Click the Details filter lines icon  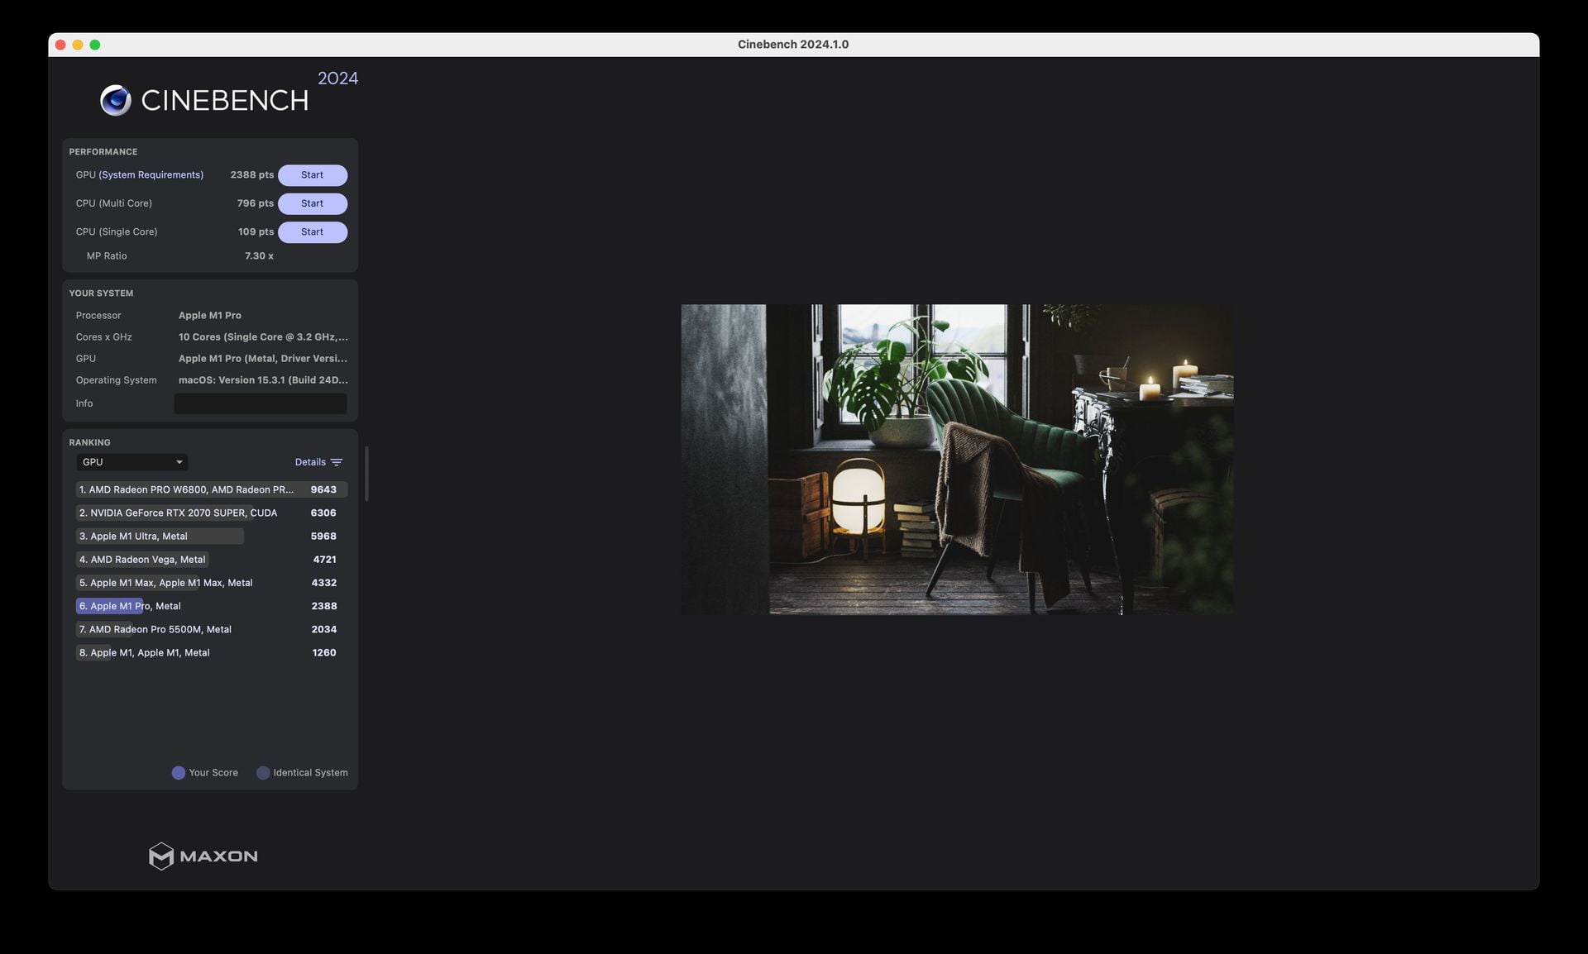pyautogui.click(x=337, y=462)
